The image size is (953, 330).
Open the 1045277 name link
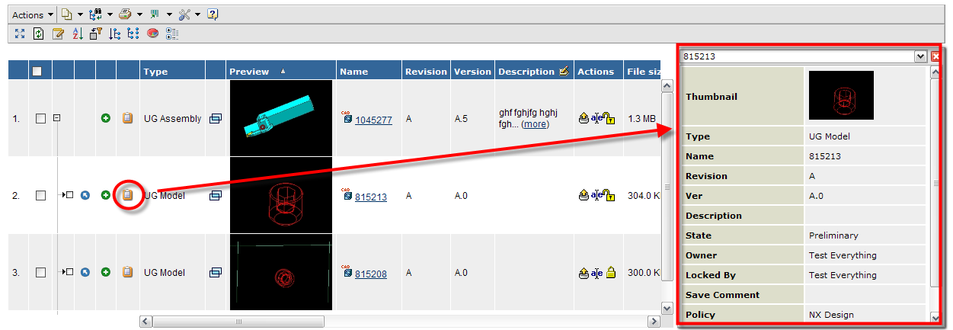point(373,120)
